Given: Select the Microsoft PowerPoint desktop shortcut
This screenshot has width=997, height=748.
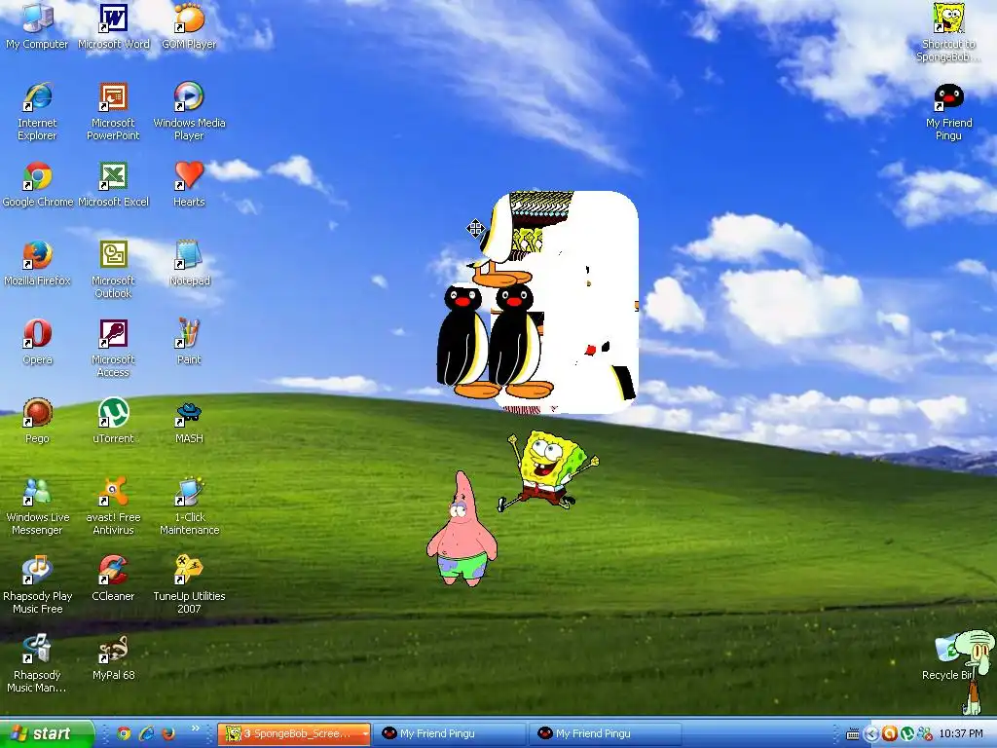Looking at the screenshot, I should 113,111.
